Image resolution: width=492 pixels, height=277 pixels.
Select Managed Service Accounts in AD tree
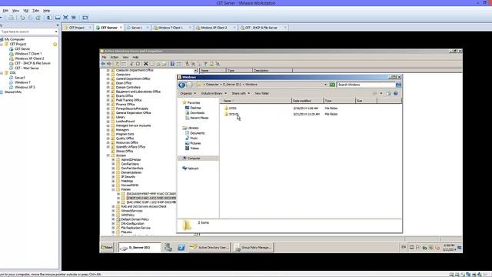tap(133, 125)
